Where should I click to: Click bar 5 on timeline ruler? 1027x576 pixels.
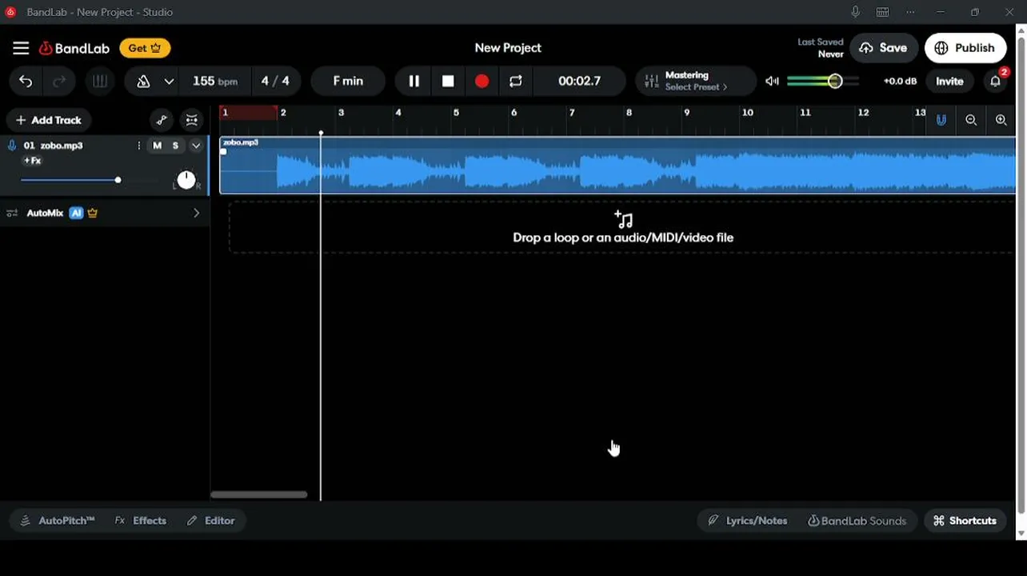(456, 113)
